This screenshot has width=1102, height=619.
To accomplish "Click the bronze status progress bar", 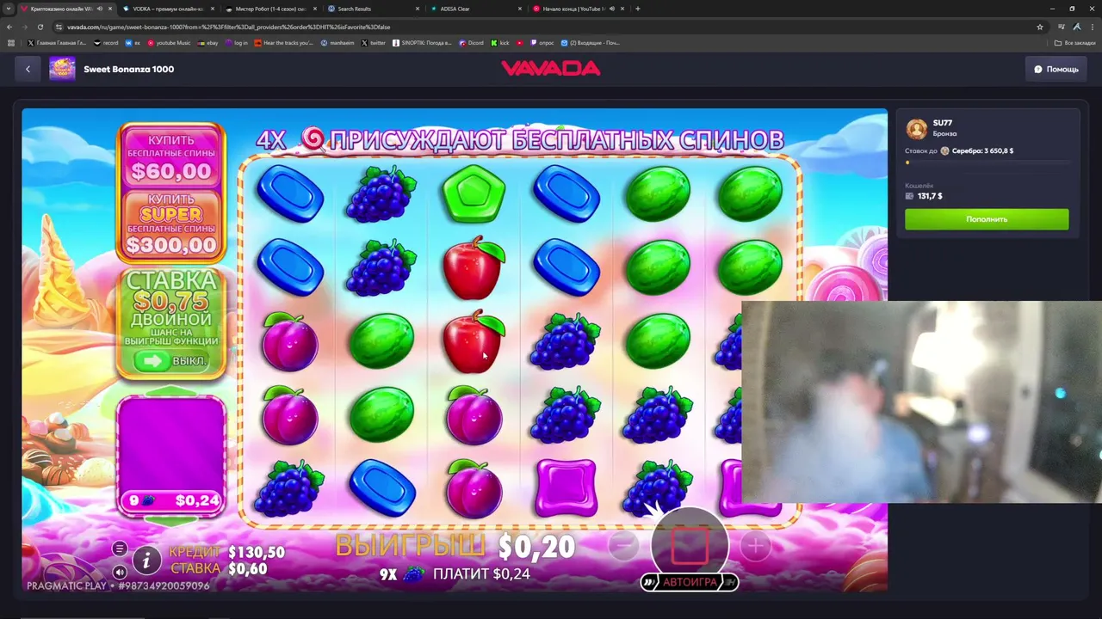I will [987, 162].
